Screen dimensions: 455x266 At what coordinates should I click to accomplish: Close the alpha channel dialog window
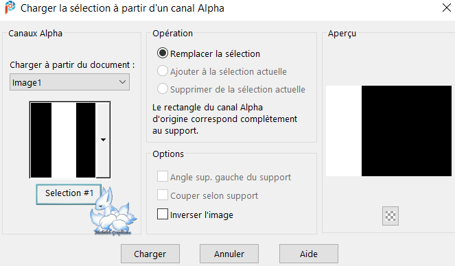pos(447,8)
